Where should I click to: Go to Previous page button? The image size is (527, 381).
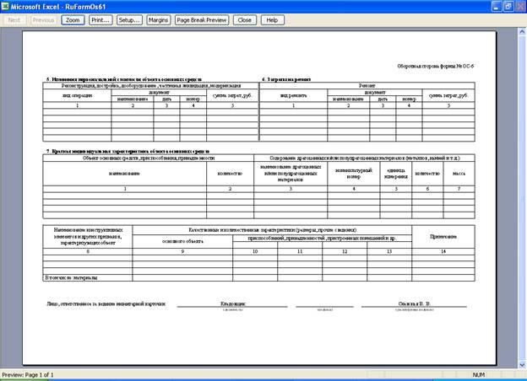(x=43, y=19)
